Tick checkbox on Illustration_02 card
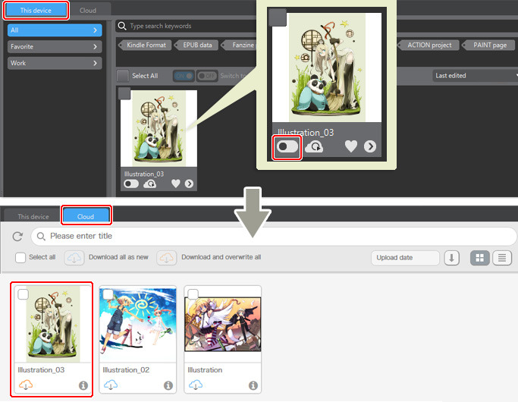 pyautogui.click(x=108, y=294)
